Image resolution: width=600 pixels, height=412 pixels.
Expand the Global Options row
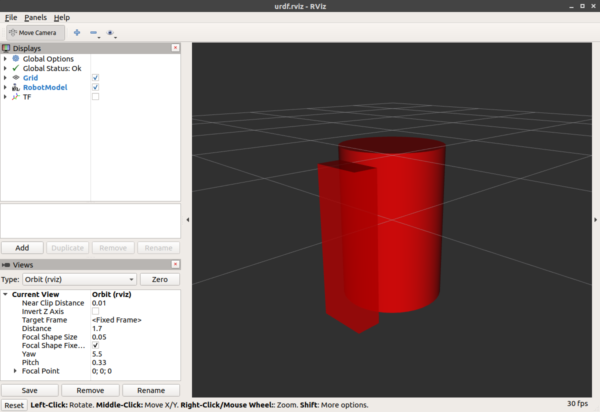click(5, 59)
